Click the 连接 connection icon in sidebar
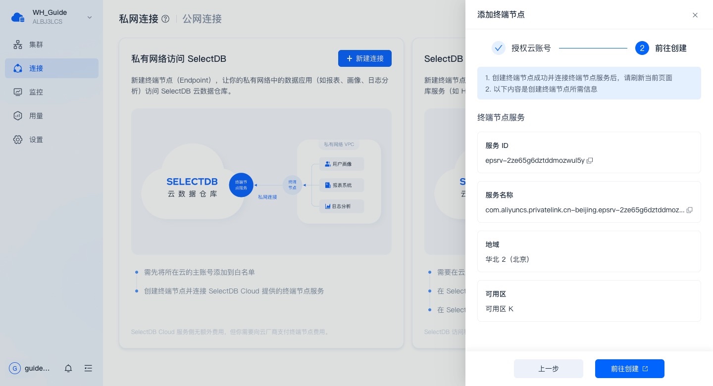The height and width of the screenshot is (386, 713). pyautogui.click(x=18, y=68)
